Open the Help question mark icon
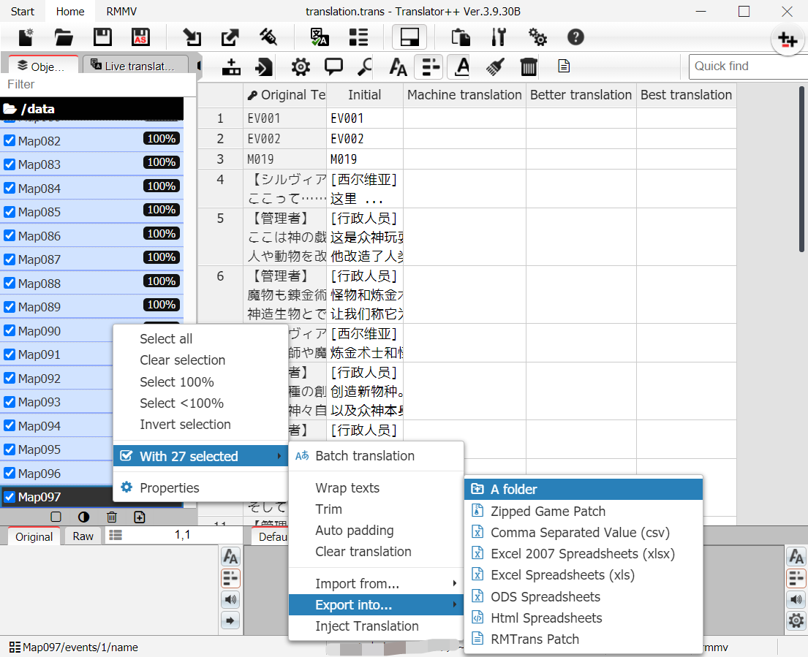 tap(575, 37)
